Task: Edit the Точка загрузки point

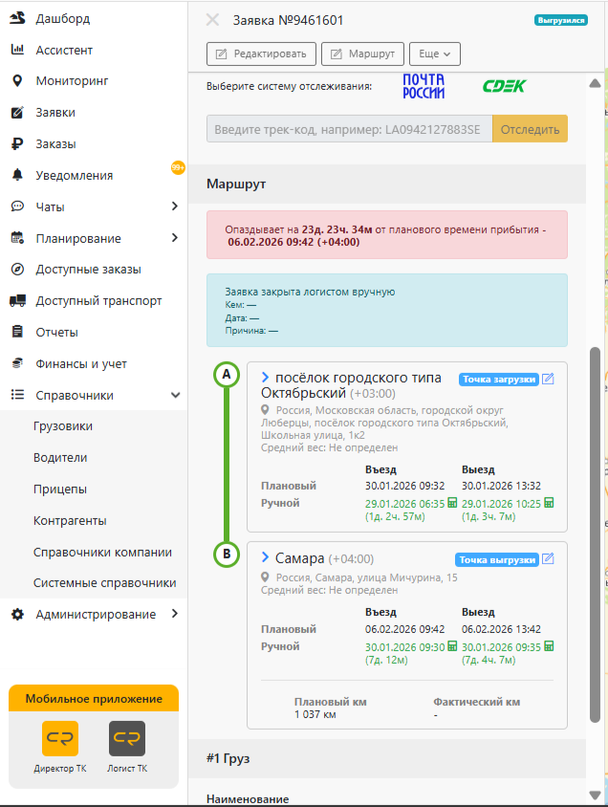Action: coord(549,379)
